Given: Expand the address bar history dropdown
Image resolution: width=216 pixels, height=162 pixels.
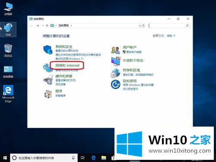Looking at the screenshot, I should coord(140,25).
